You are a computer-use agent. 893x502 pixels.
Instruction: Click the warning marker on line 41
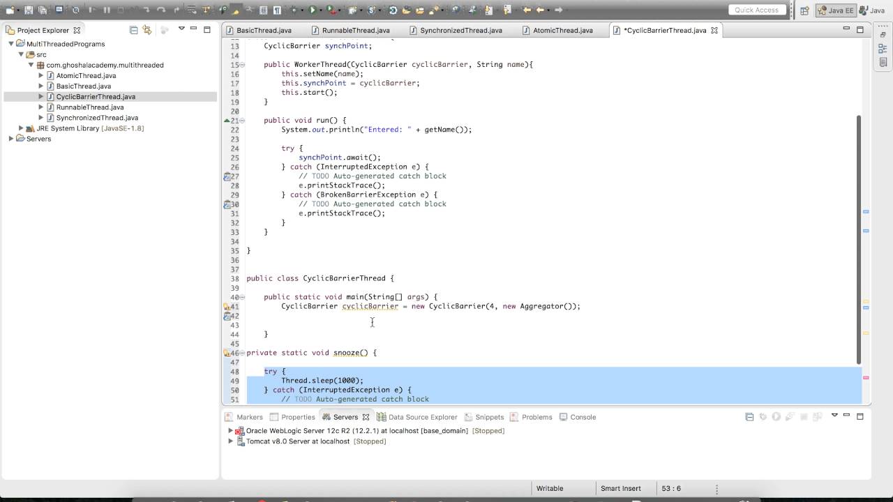click(226, 306)
